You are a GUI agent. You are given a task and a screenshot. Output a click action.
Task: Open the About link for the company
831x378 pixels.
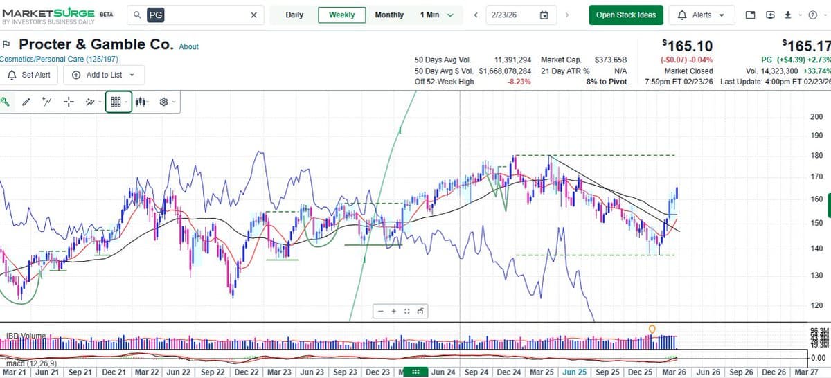pyautogui.click(x=188, y=46)
